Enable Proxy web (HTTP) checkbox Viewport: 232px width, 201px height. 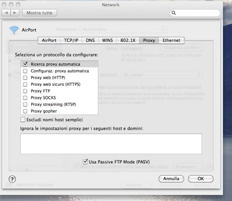coord(25,78)
